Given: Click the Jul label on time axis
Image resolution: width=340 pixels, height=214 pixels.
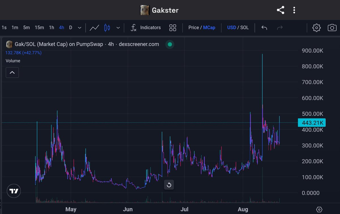Looking at the screenshot, I should point(184,209).
